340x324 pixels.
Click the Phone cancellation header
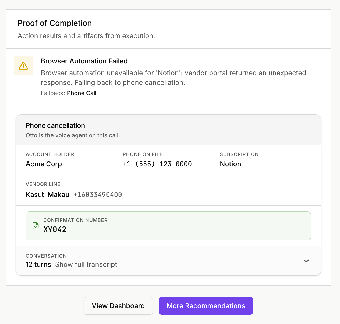(55, 125)
